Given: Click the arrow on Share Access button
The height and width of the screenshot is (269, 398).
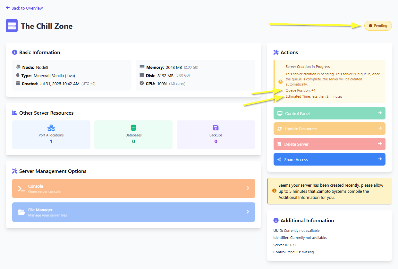Looking at the screenshot, I should coord(380,159).
